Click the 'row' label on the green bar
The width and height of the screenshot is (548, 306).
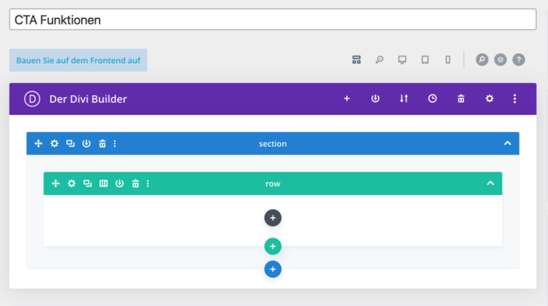[x=273, y=184]
